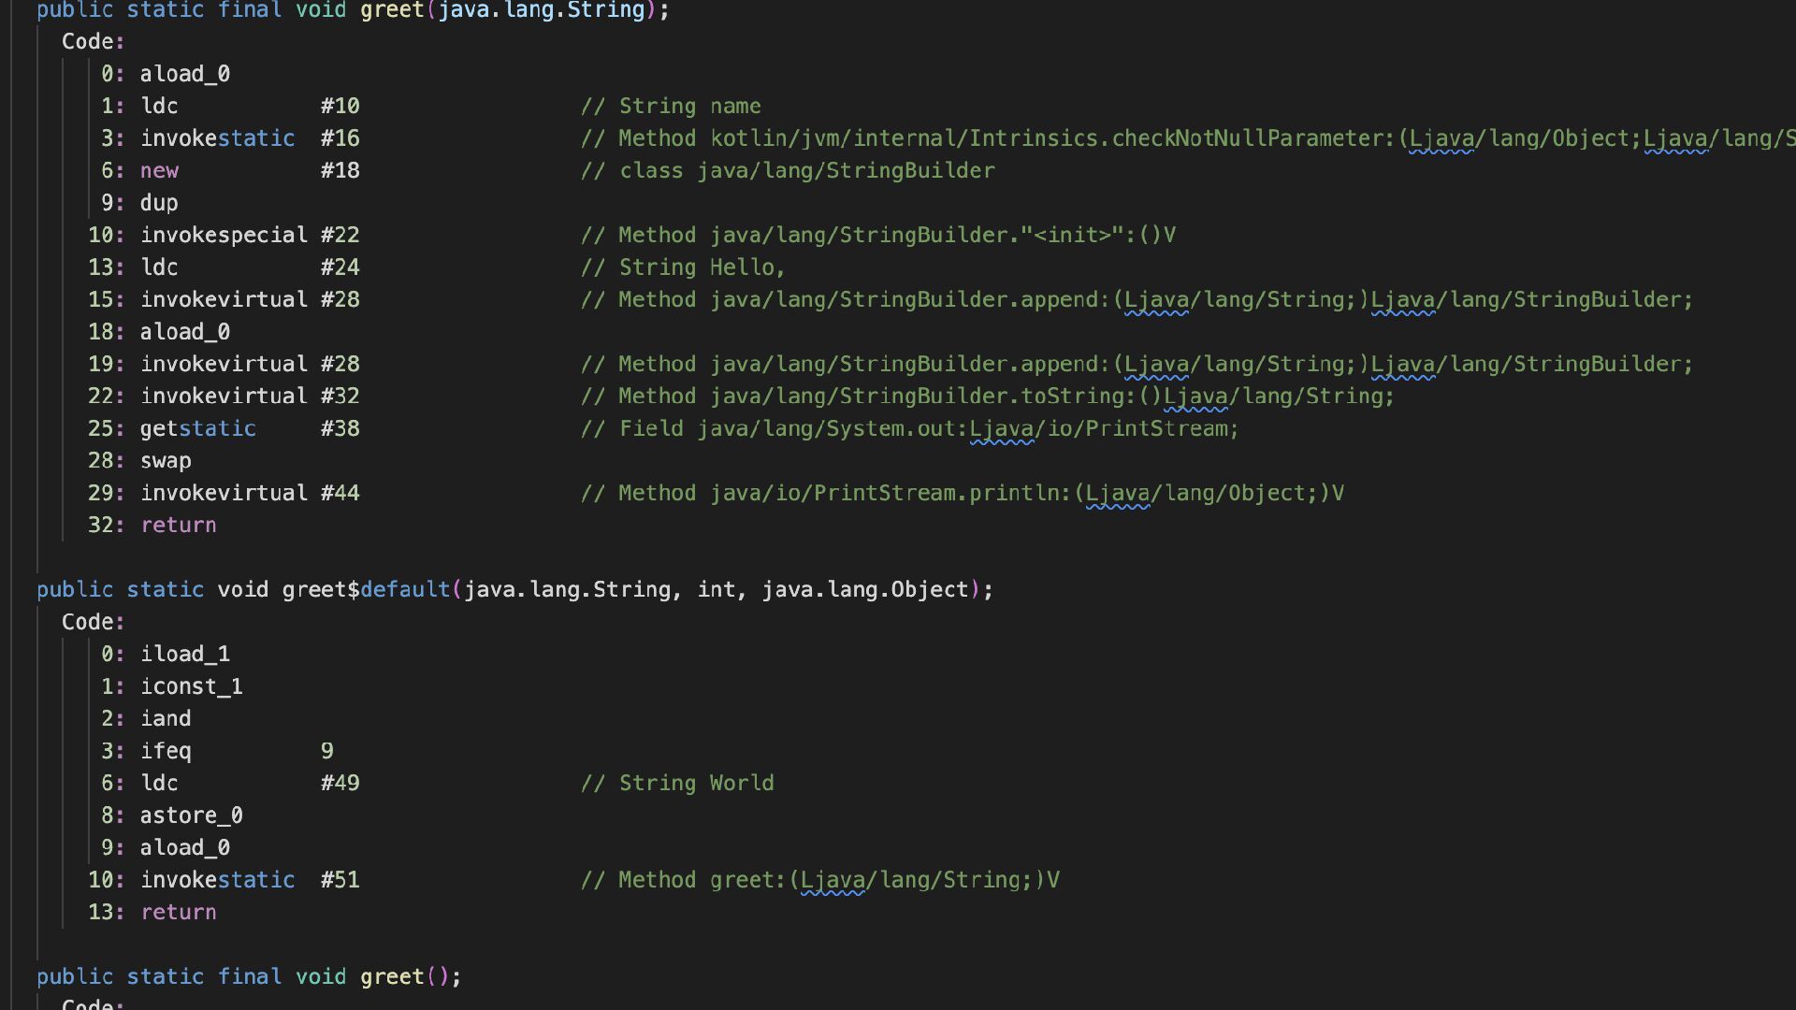Click the '// String World' comment

point(677,784)
